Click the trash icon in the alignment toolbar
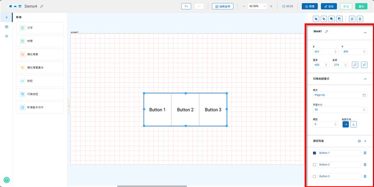 tap(360, 19)
